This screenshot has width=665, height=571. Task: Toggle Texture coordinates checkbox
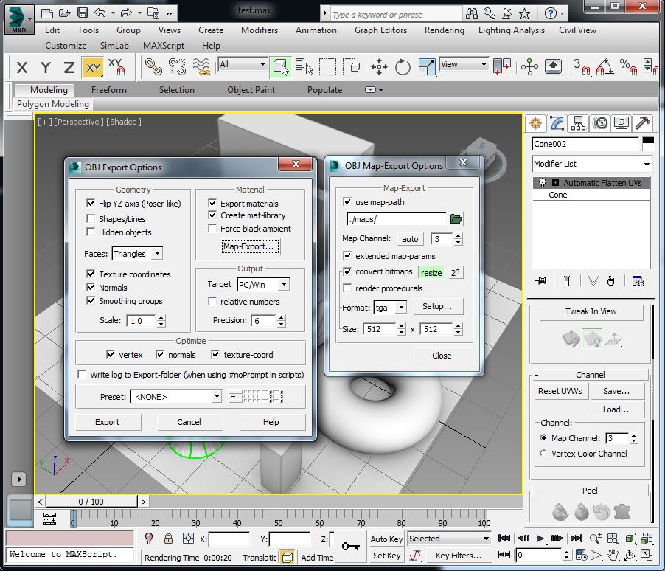point(91,274)
